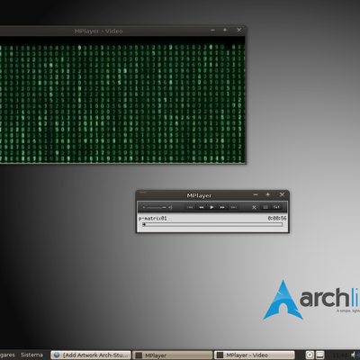Seek on the MPlayer progress bar
Image resolution: width=360 pixels, height=360 pixels.
tap(212, 224)
